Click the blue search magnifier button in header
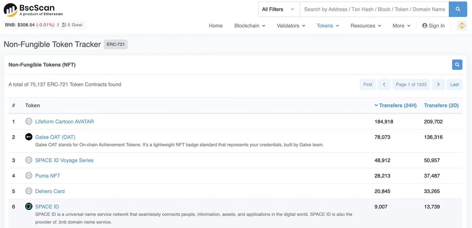The width and height of the screenshot is (472, 228). (458, 9)
